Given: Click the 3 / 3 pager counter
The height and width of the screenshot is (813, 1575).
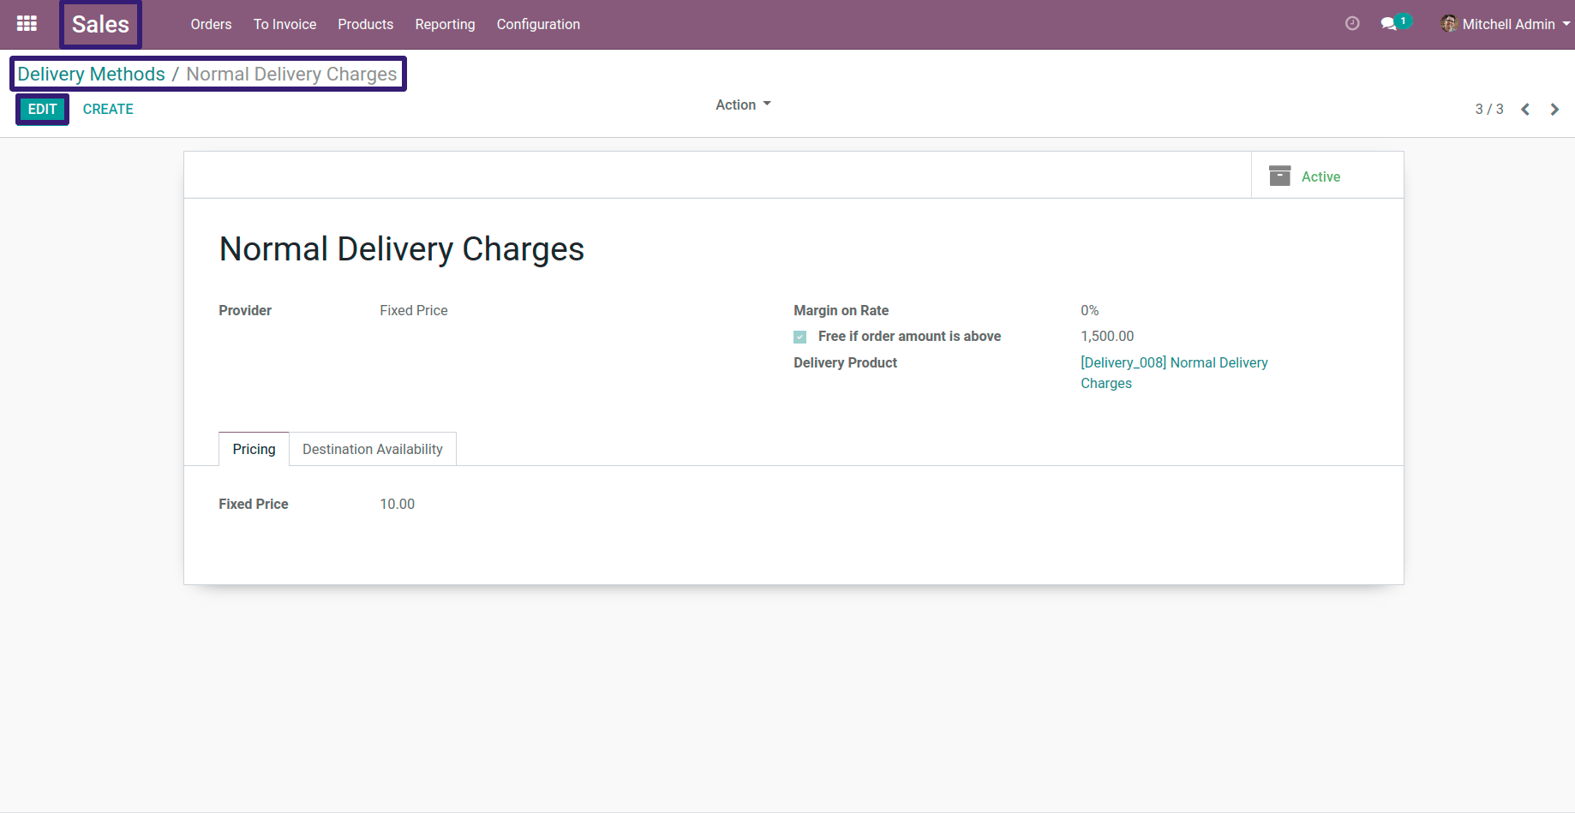Looking at the screenshot, I should (x=1488, y=109).
